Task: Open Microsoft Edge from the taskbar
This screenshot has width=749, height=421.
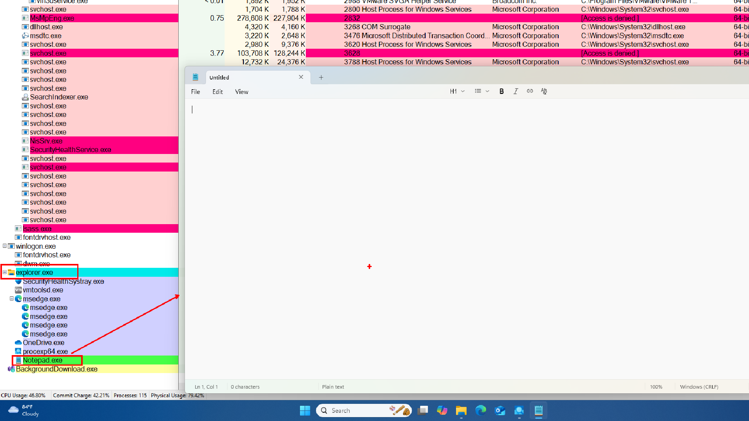Action: [481, 410]
